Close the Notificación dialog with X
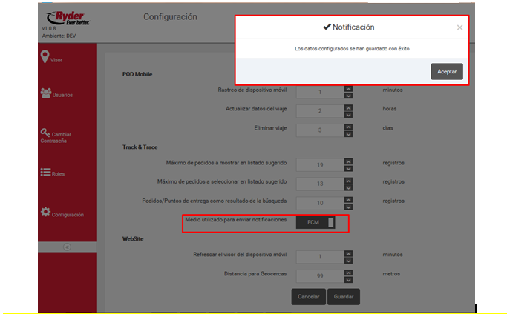This screenshot has height=314, width=507. (459, 27)
